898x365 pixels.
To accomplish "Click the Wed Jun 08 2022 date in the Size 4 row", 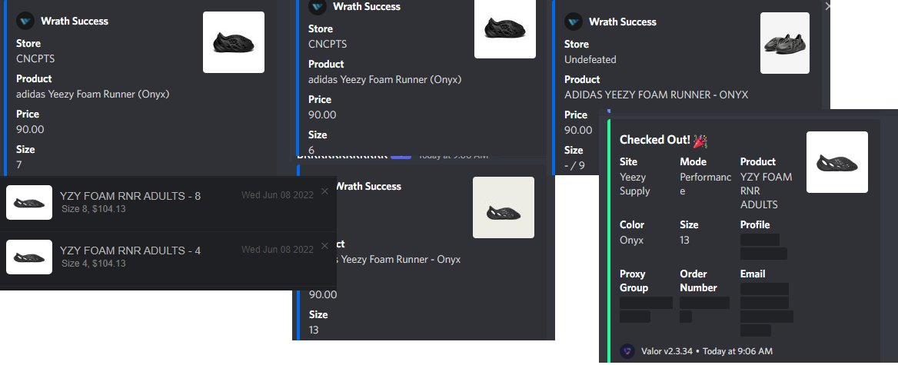I will point(278,250).
